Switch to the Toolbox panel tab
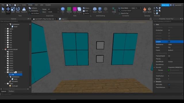The height and width of the screenshot is (103, 184). 11,91
